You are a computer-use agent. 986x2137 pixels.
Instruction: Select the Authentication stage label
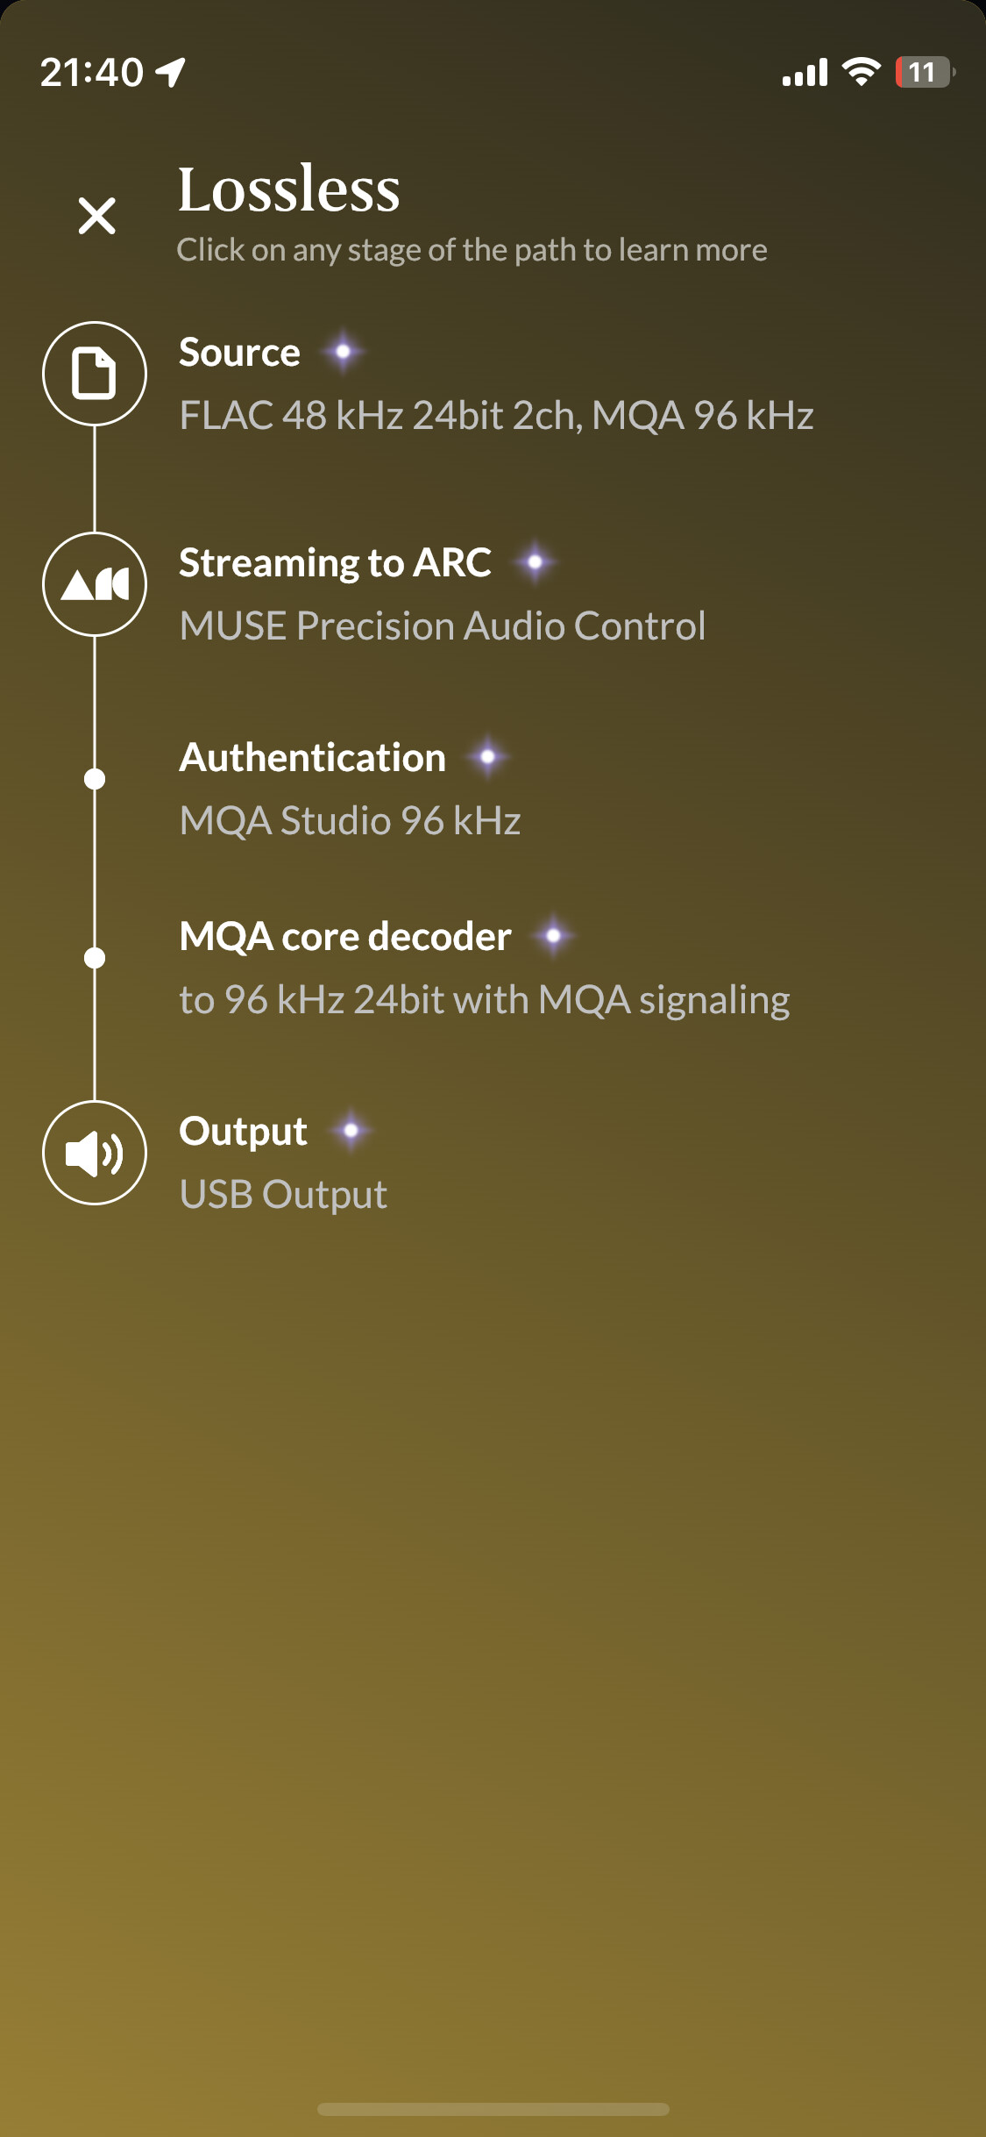pyautogui.click(x=312, y=758)
